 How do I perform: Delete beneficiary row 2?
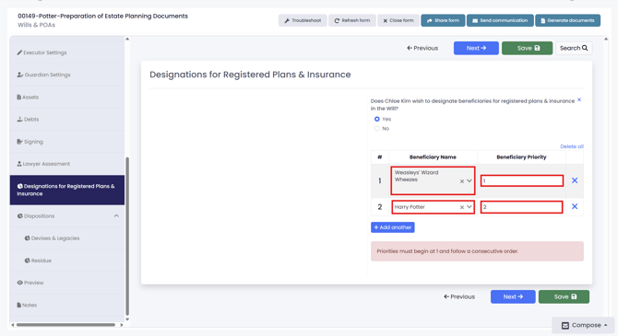575,206
